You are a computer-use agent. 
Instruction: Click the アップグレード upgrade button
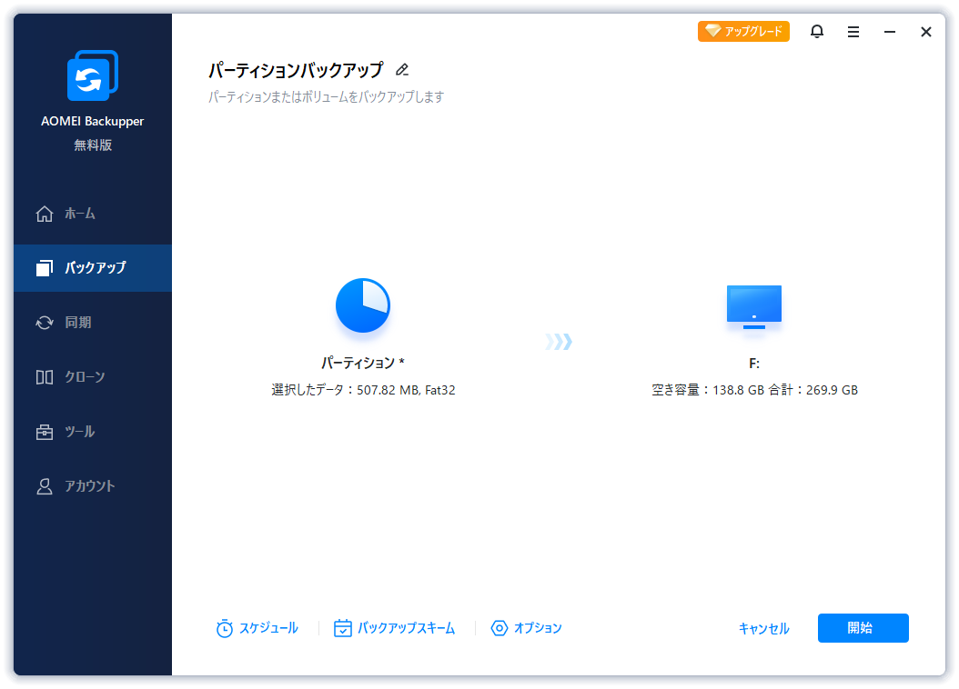[743, 31]
